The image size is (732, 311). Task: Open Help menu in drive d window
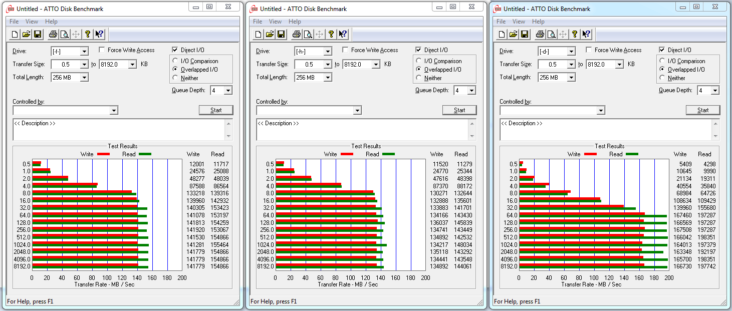tap(538, 22)
